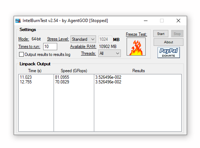Open the Stress Level dropdown set to Standard
The image size is (200, 148).
(83, 39)
